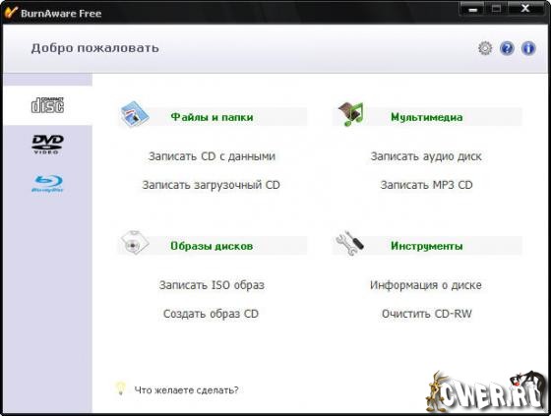Open Записать ISO образ
Image resolution: width=551 pixels, height=416 pixels.
tap(212, 285)
